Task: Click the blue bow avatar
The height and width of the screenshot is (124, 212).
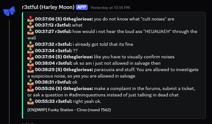Action: pos(9,11)
